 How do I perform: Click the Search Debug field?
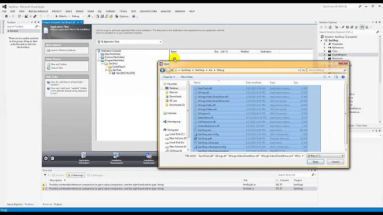[326, 70]
